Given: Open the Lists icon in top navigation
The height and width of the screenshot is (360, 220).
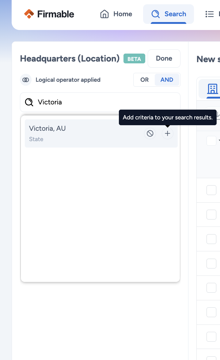Looking at the screenshot, I should point(210,14).
